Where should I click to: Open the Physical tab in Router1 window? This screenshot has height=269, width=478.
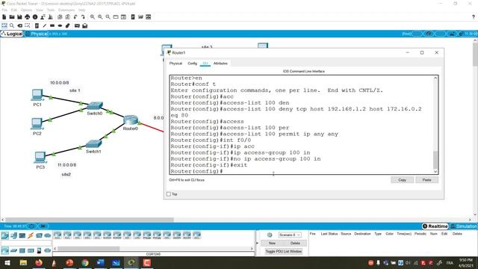176,64
